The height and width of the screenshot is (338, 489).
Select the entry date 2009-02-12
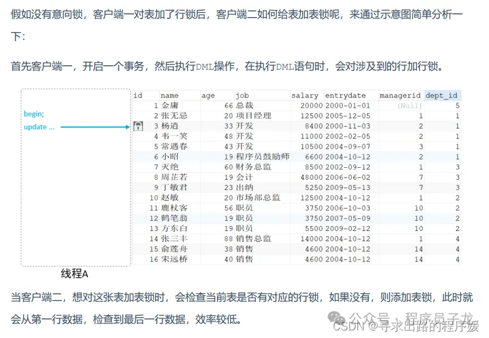click(x=348, y=228)
